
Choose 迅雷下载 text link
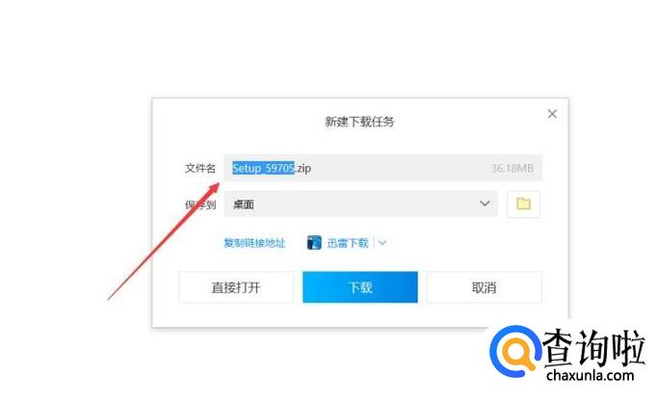348,242
